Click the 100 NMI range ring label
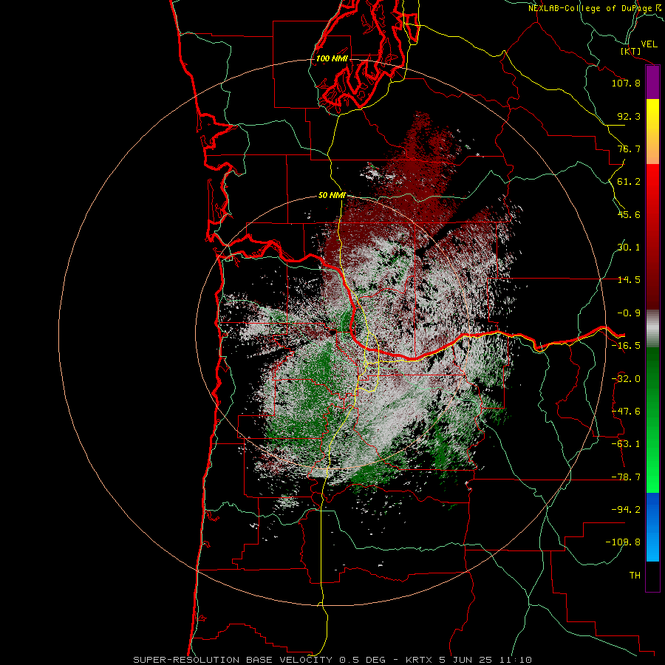The image size is (665, 665). tap(332, 58)
